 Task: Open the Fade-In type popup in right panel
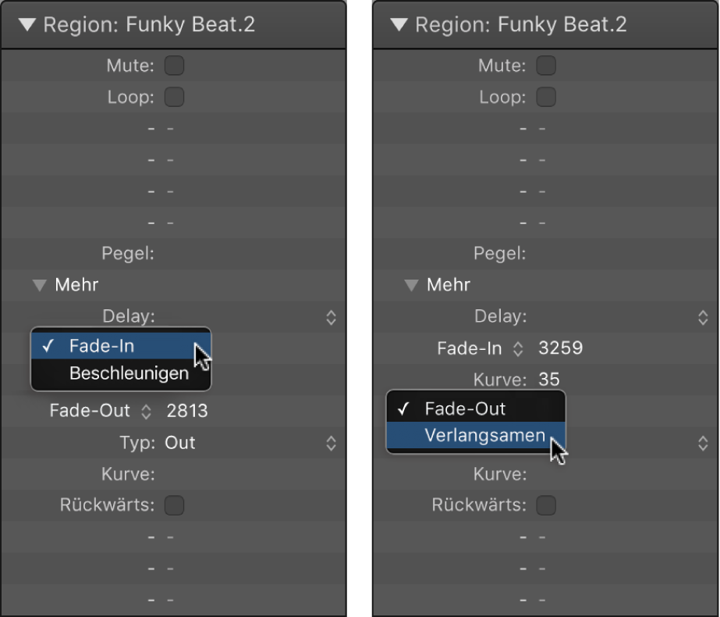(x=517, y=348)
